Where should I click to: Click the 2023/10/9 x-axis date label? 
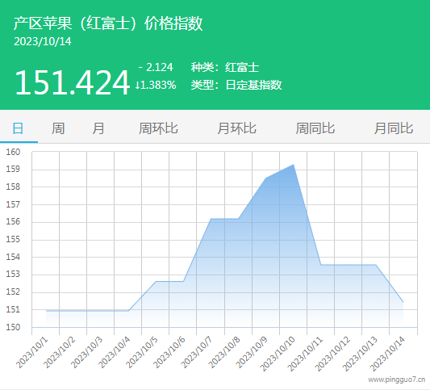[252, 353]
